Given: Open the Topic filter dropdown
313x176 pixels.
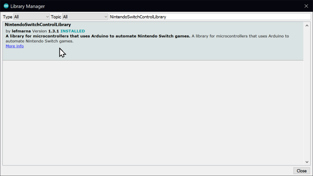Looking at the screenshot, I should pyautogui.click(x=85, y=17).
